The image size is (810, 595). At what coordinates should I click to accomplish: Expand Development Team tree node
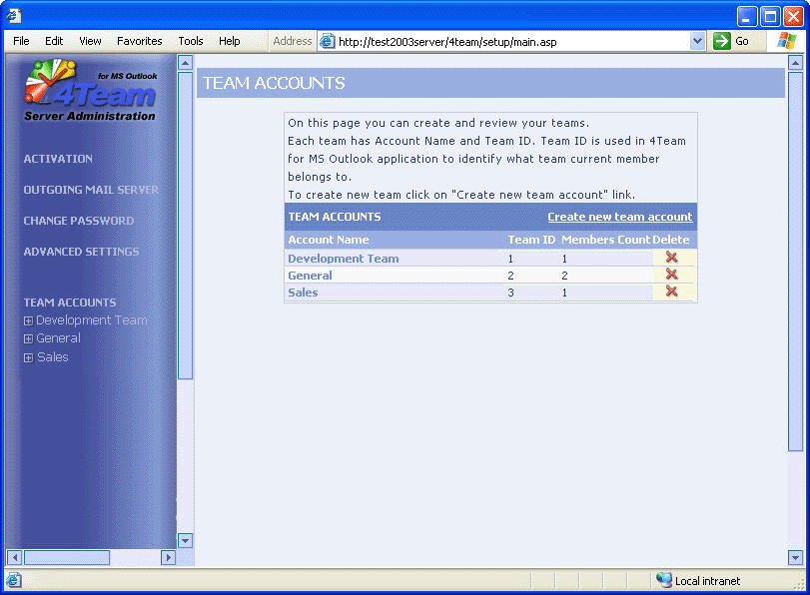[28, 320]
